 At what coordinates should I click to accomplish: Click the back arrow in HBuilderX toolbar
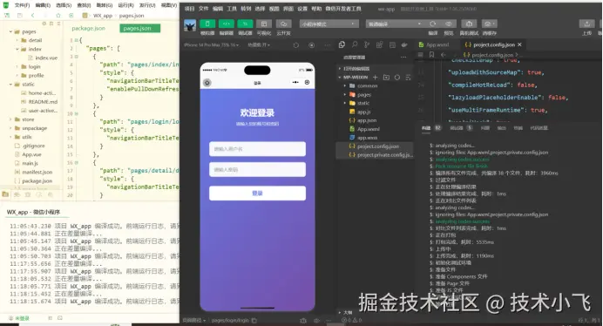tap(33, 16)
